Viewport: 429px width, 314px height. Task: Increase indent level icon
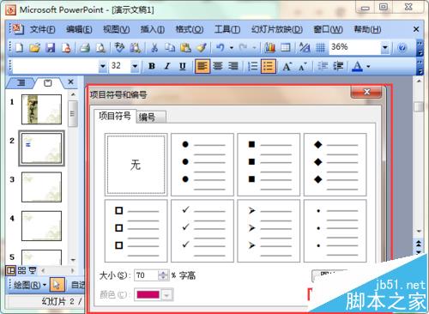pos(338,66)
